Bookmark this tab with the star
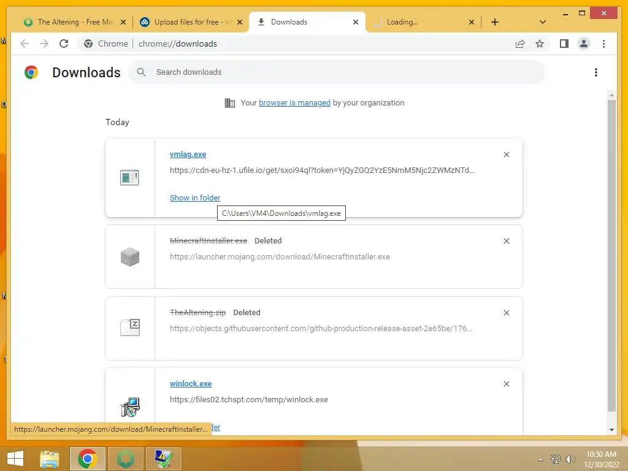Image resolution: width=628 pixels, height=471 pixels. point(540,44)
